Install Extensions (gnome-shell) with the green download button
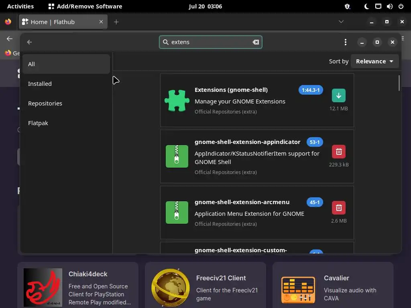Viewport: 411px width, 308px height. (x=338, y=95)
